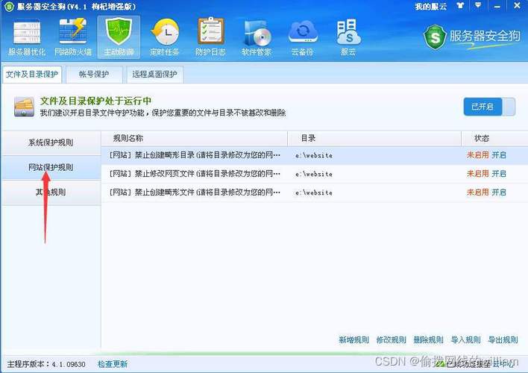
Task: Enable the third website rule with 开启
Action: pos(499,192)
